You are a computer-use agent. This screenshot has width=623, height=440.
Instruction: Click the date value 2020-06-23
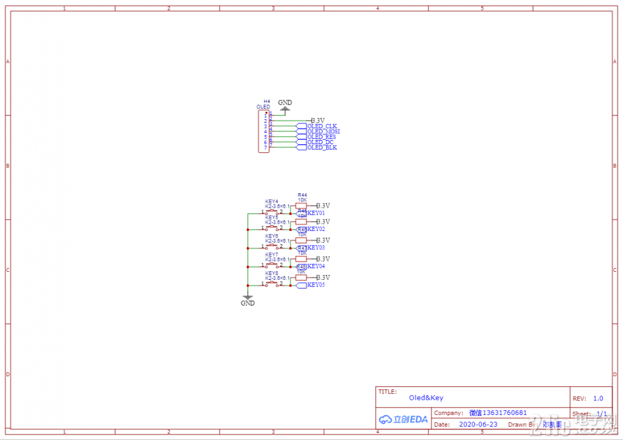[x=479, y=424]
